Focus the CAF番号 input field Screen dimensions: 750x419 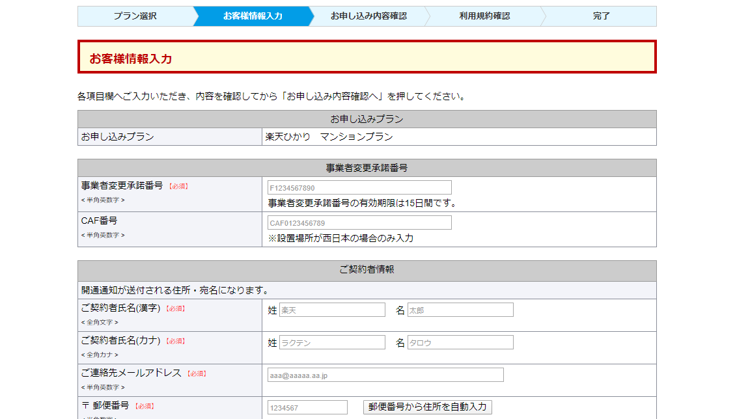[359, 223]
